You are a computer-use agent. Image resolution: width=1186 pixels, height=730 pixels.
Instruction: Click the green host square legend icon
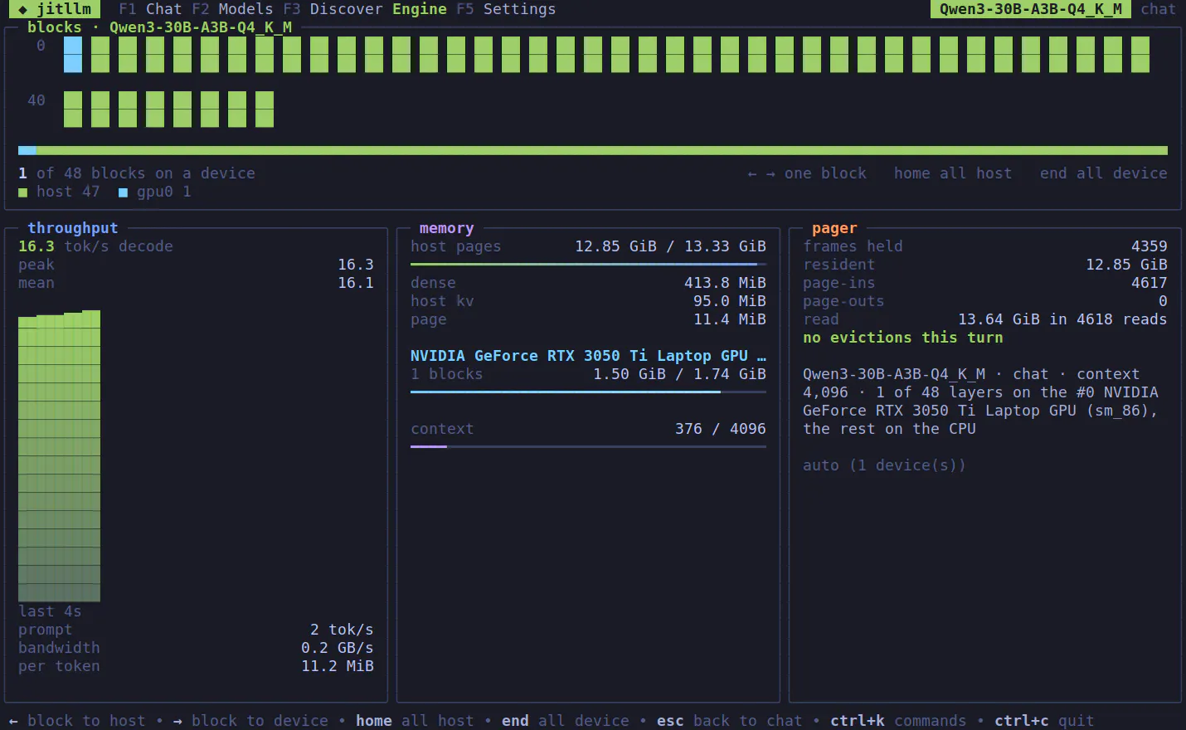pos(23,192)
